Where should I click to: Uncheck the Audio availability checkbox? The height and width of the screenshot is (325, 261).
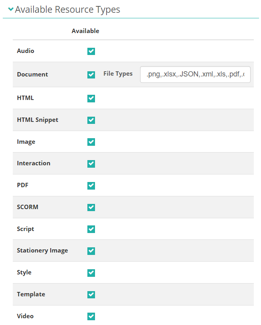click(91, 51)
